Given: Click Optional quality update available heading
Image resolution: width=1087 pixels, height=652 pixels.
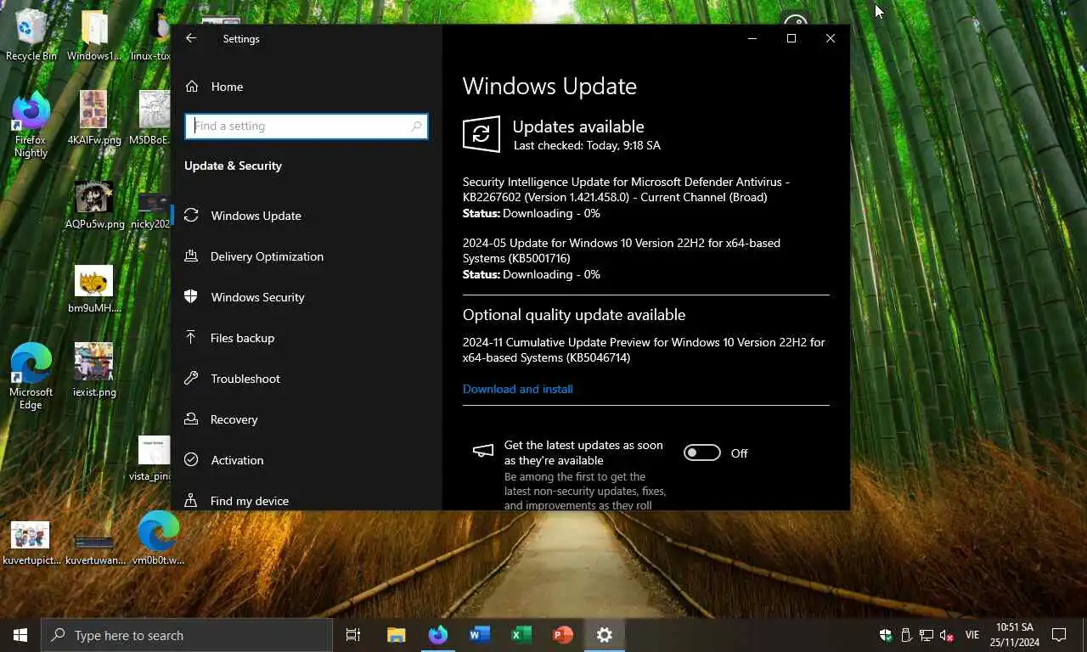Looking at the screenshot, I should pos(573,315).
